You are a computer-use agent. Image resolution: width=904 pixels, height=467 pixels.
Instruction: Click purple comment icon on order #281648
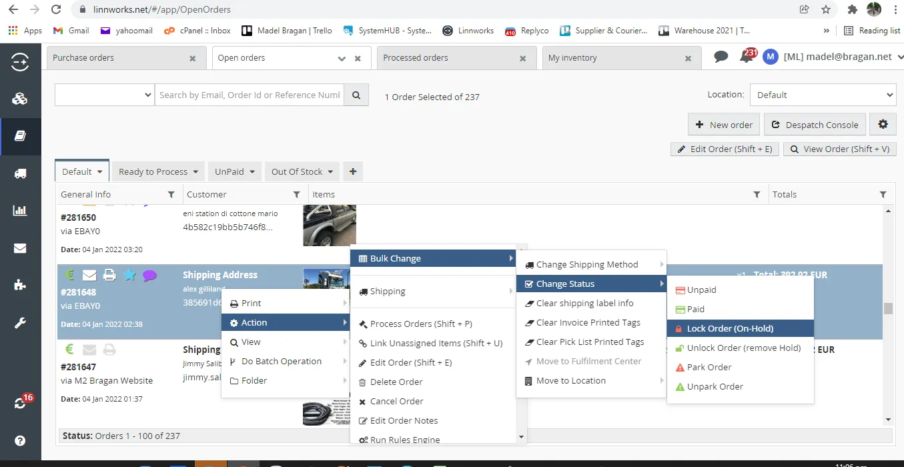click(150, 275)
